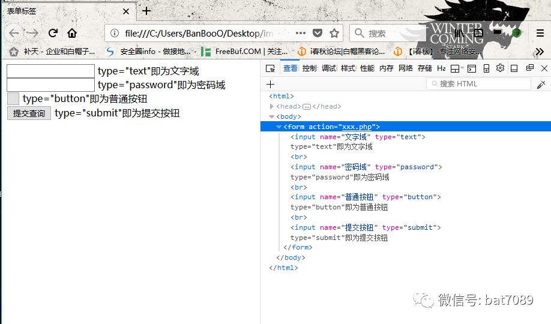
Task: Activate the element picker in devtools
Action: 270,68
